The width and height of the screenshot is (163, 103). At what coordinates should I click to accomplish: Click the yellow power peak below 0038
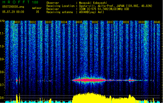[130, 98]
